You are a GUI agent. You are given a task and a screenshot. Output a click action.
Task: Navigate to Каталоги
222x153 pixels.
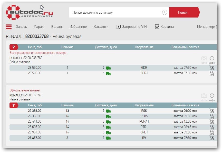point(101,27)
